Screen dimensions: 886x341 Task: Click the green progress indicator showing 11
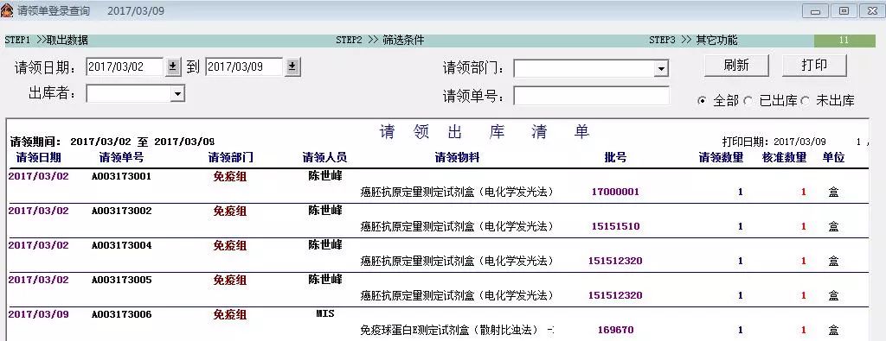tap(844, 41)
